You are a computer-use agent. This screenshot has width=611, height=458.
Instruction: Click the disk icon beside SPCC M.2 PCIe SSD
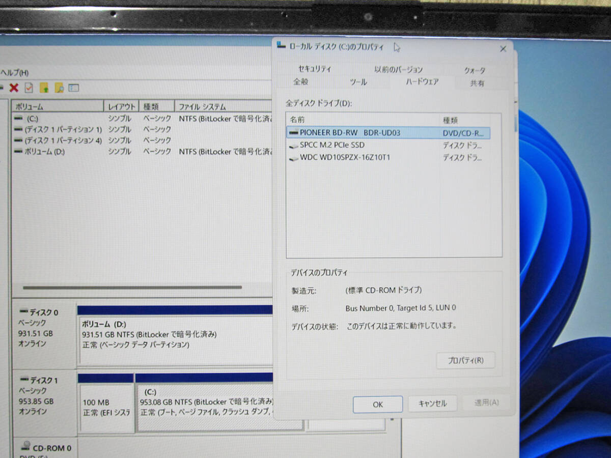[293, 146]
